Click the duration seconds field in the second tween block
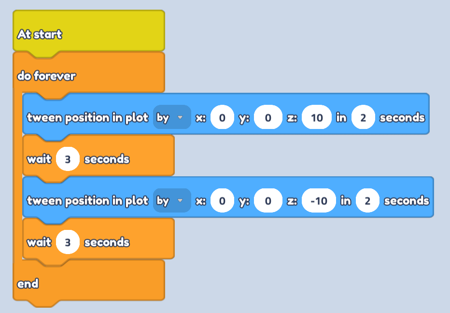This screenshot has height=313, width=450. click(367, 200)
